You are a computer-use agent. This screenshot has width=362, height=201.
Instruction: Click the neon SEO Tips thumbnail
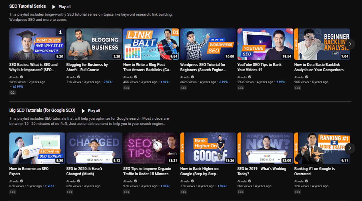(151, 148)
